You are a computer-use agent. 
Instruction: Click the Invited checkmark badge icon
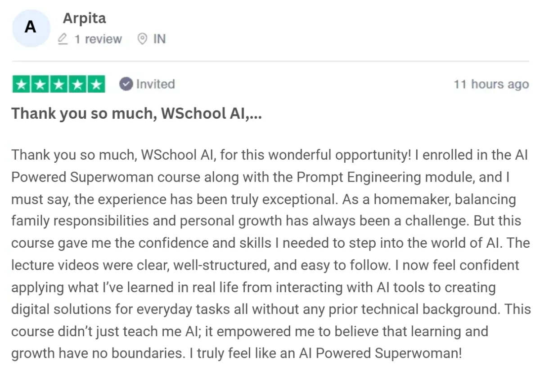click(126, 84)
